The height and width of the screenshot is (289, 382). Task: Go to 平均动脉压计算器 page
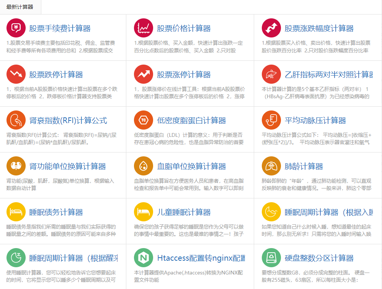[x=315, y=121]
